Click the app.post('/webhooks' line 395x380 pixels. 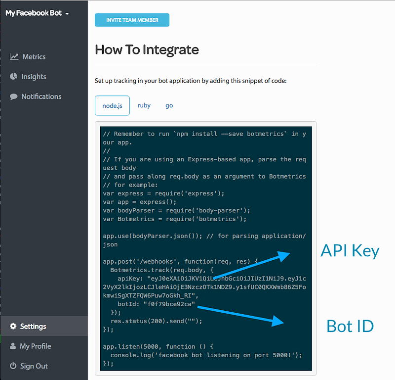coord(180,261)
